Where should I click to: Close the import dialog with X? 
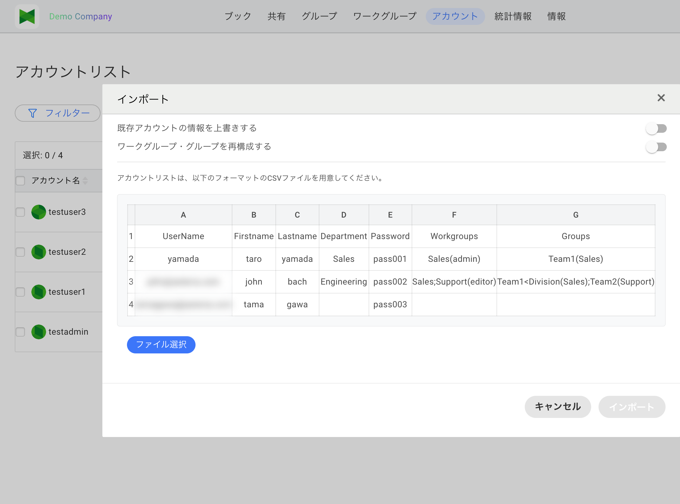click(661, 98)
